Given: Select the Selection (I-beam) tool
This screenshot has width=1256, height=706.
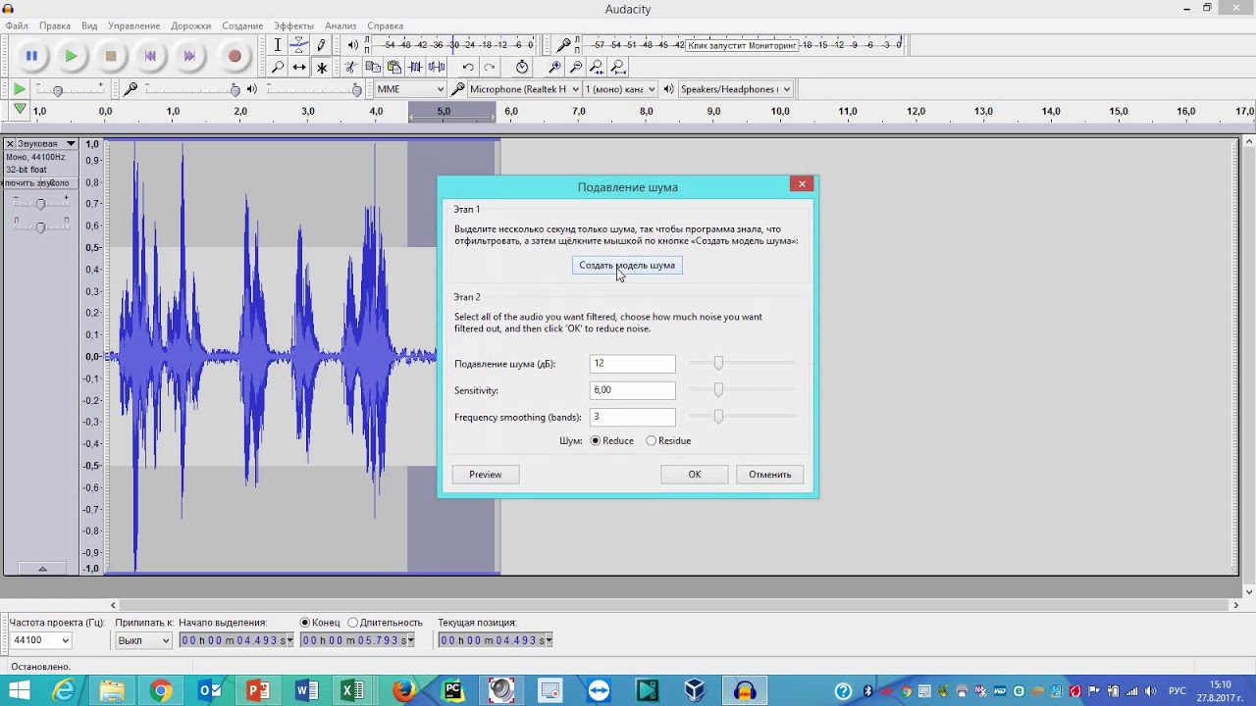Looking at the screenshot, I should [x=278, y=45].
